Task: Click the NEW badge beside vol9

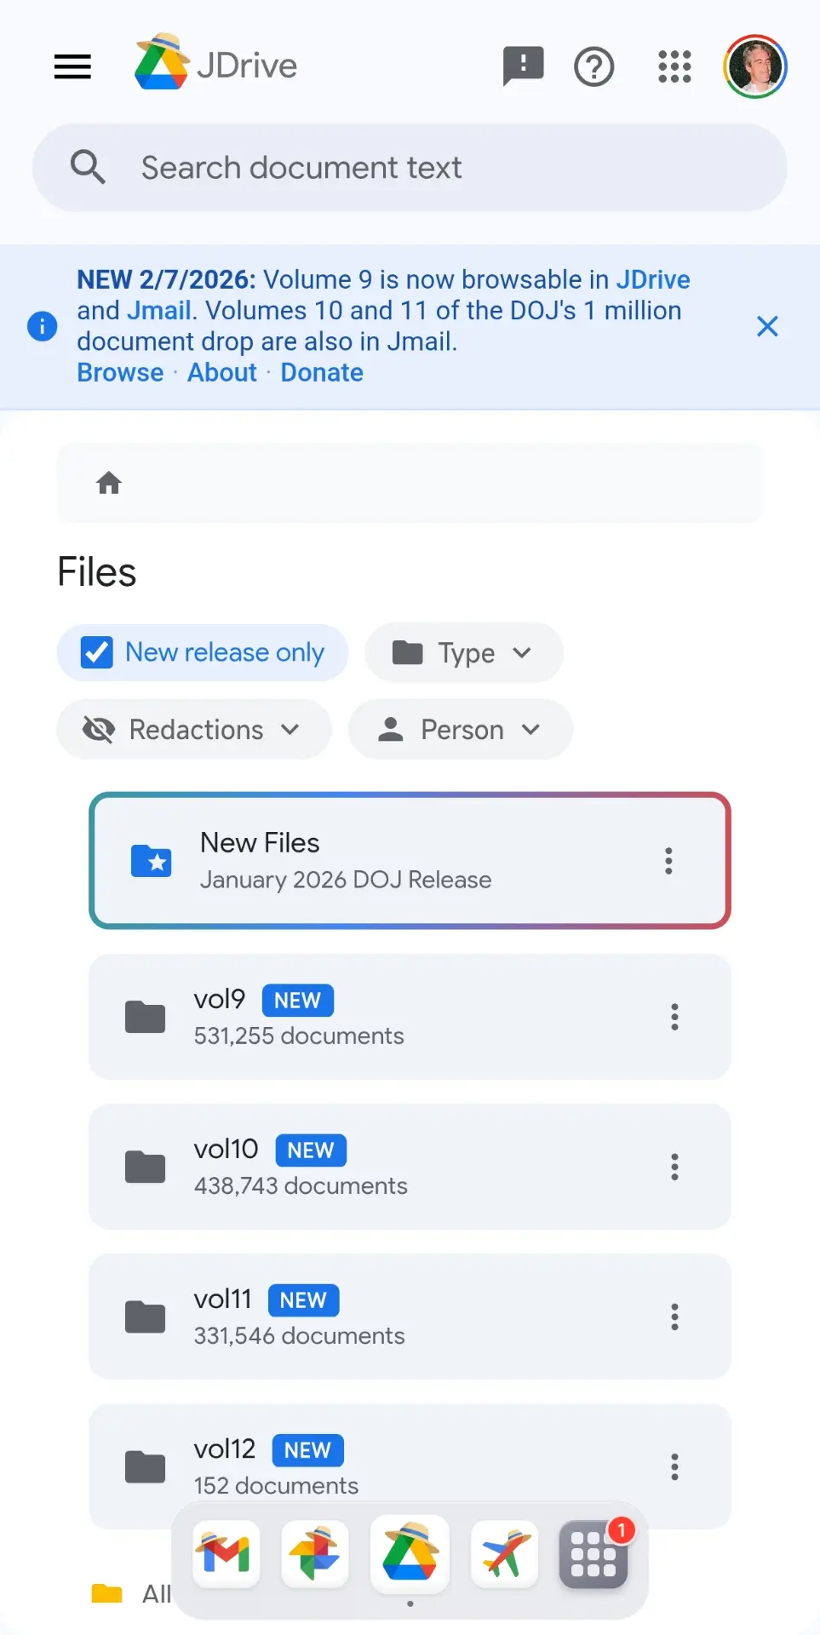Action: [x=297, y=1001]
